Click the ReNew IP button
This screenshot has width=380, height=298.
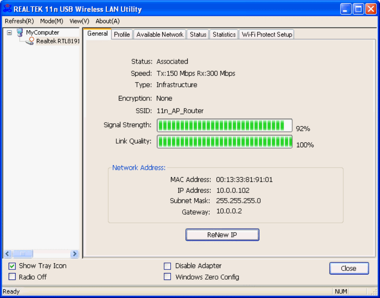pyautogui.click(x=222, y=235)
